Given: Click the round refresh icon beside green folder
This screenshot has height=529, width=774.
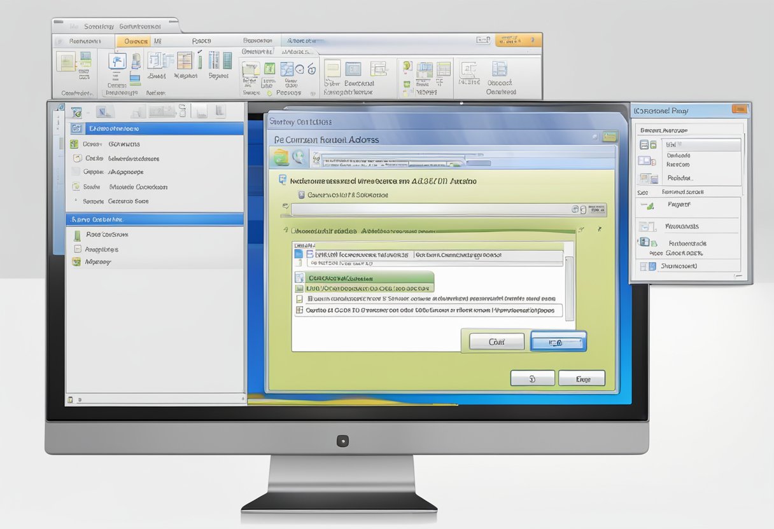Looking at the screenshot, I should pyautogui.click(x=298, y=157).
